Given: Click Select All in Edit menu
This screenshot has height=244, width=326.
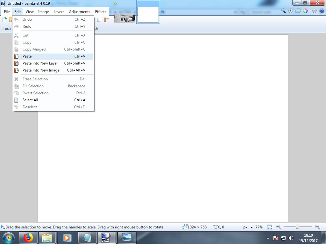Looking at the screenshot, I should (30, 100).
